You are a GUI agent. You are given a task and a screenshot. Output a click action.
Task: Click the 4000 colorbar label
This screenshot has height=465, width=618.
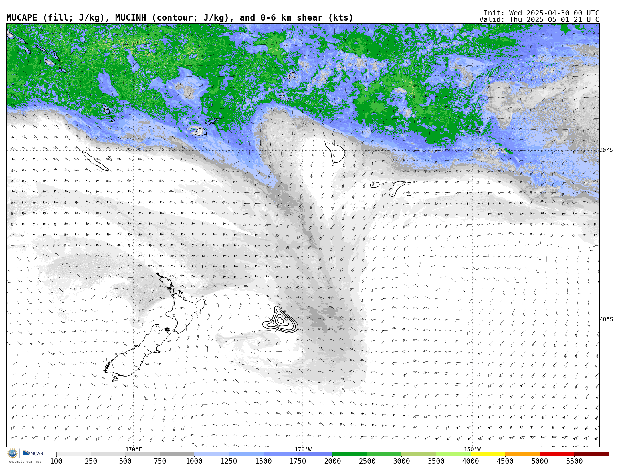pyautogui.click(x=471, y=461)
